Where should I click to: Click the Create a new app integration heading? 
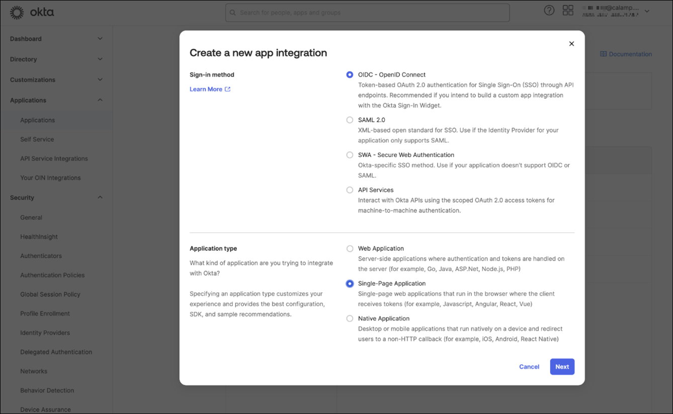point(258,53)
